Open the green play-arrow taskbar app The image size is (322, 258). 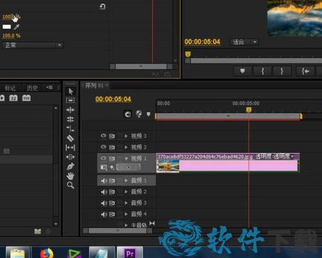[x=74, y=253]
